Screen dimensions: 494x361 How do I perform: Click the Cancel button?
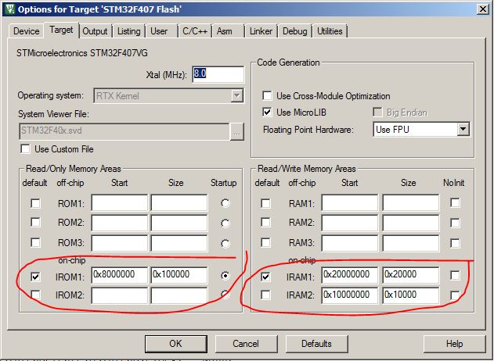coord(245,344)
